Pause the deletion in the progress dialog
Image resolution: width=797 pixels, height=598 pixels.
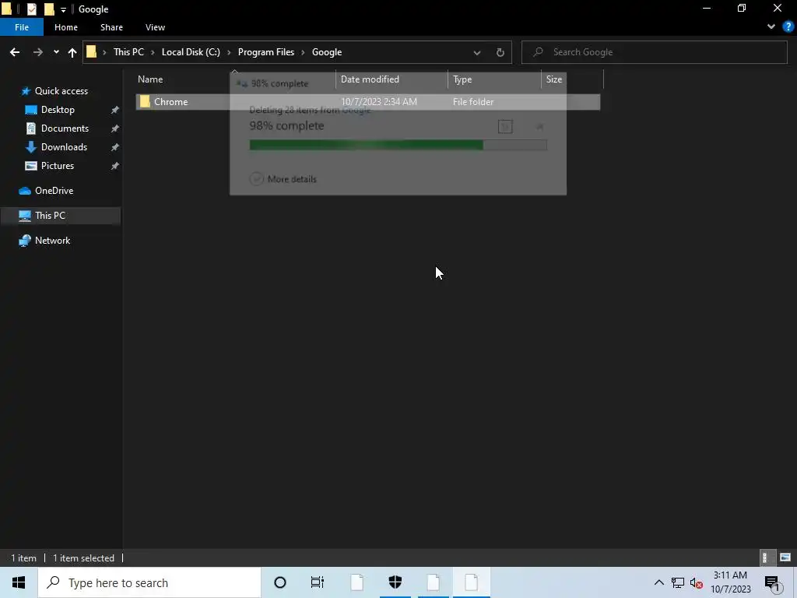pyautogui.click(x=505, y=126)
